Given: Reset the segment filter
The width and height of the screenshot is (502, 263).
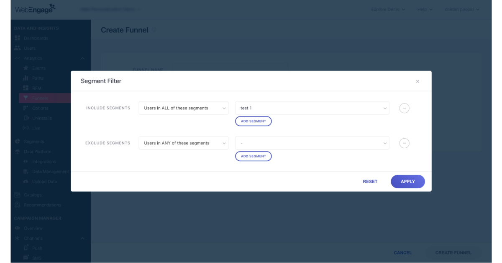Looking at the screenshot, I should pyautogui.click(x=370, y=182).
